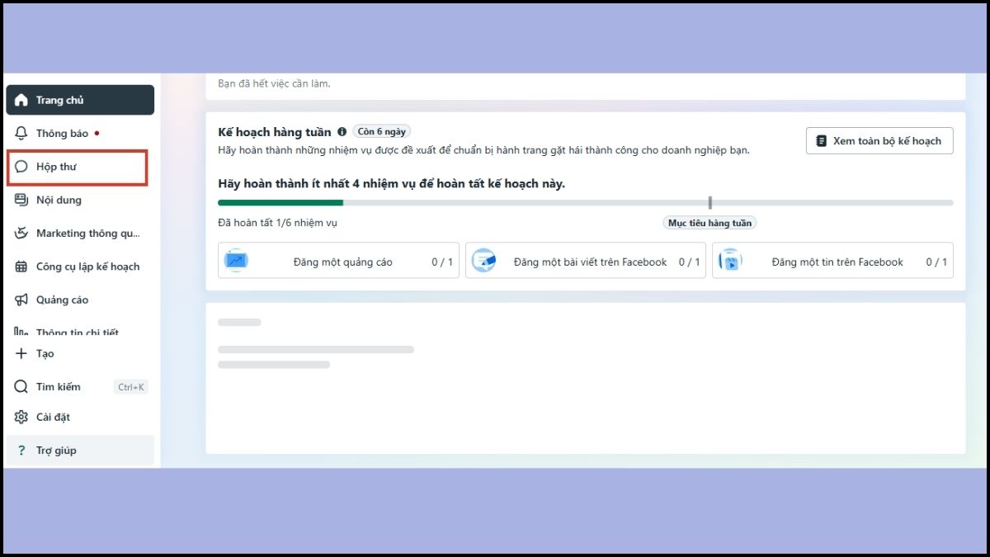Open Cài đặt settings label
The image size is (990, 557).
[53, 417]
